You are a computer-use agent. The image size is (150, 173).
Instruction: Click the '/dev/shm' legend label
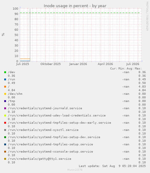[15, 94]
